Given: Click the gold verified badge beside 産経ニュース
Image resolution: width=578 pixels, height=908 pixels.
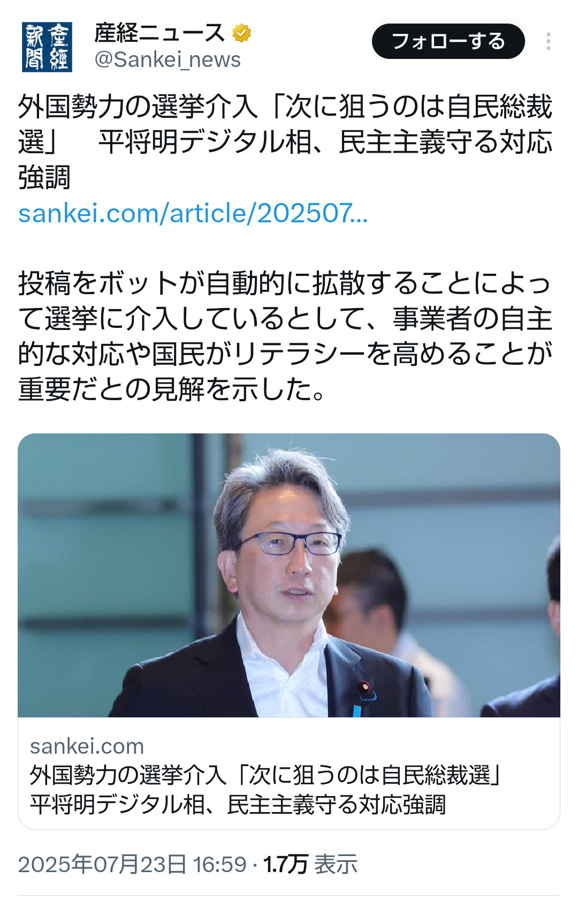Looking at the screenshot, I should click(x=242, y=33).
